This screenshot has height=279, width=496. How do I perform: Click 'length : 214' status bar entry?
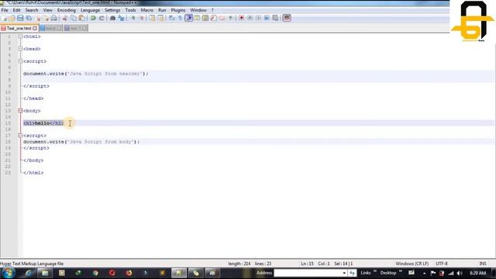coord(239,263)
